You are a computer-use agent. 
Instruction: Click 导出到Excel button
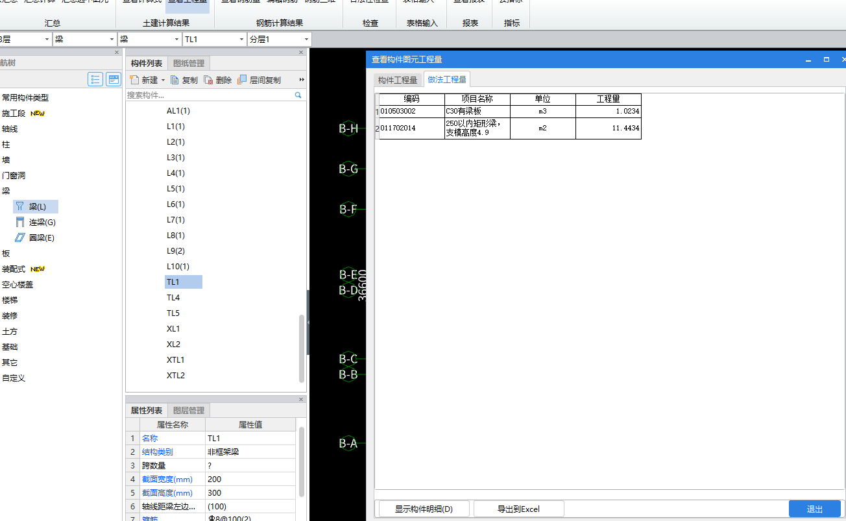click(519, 509)
